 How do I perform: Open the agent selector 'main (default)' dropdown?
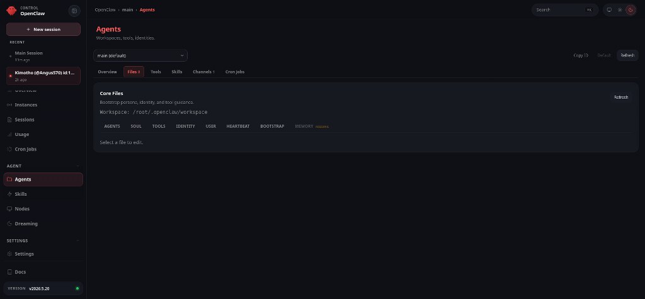pos(140,55)
